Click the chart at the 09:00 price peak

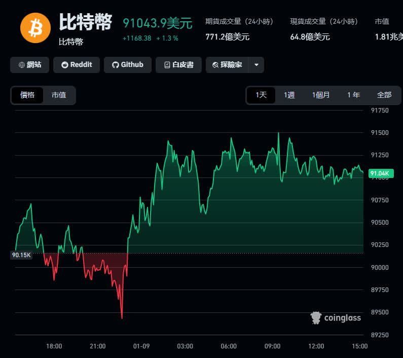click(x=278, y=133)
